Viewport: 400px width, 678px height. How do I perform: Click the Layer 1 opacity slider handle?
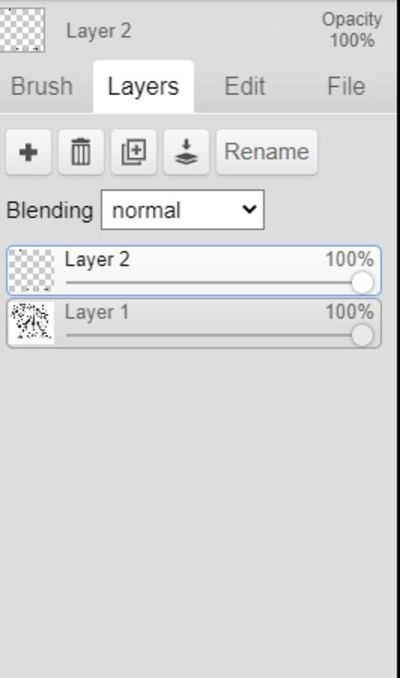click(x=362, y=335)
